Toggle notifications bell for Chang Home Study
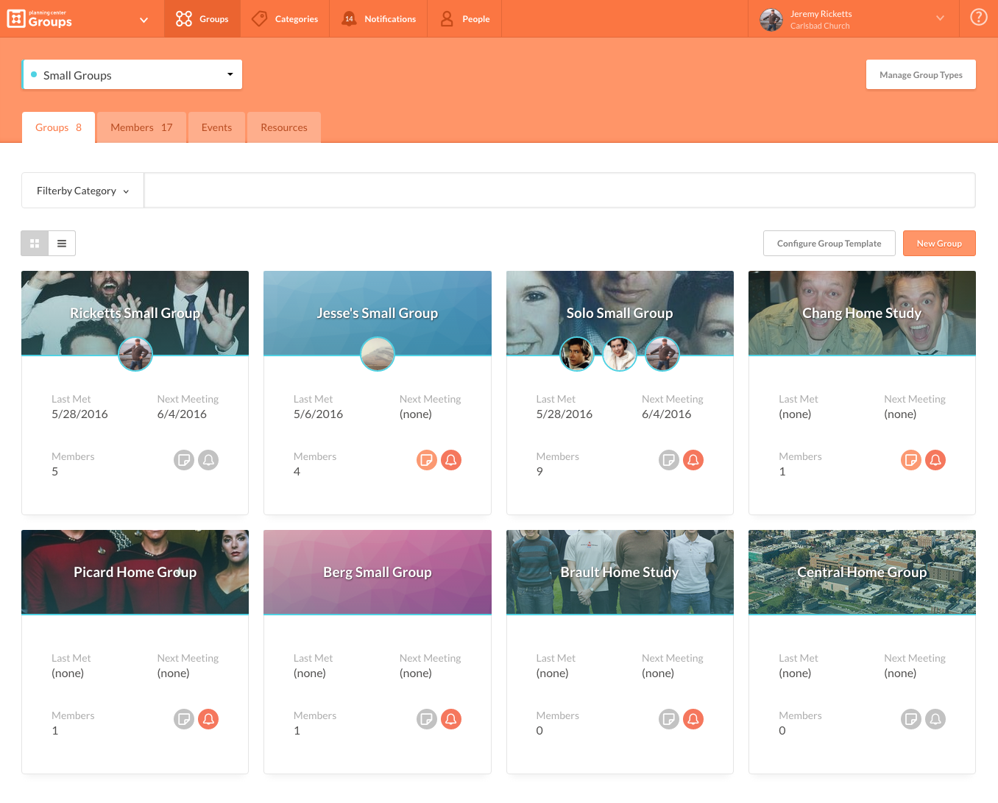This screenshot has width=998, height=803. coord(935,459)
